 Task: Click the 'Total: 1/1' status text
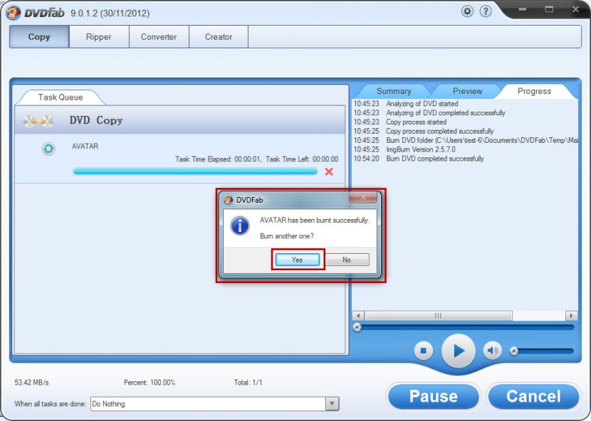point(248,382)
